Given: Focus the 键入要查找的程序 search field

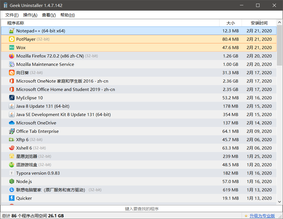Looking at the screenshot, I should click(141, 209).
